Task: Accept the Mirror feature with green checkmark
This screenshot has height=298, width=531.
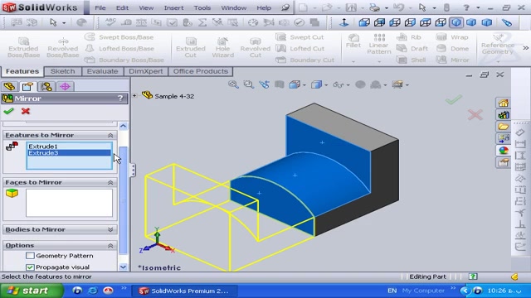Action: [x=8, y=111]
